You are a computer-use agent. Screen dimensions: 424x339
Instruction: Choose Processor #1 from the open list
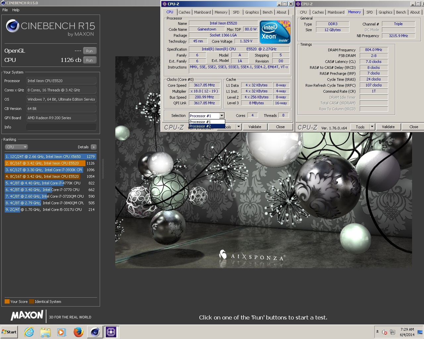[x=207, y=122]
